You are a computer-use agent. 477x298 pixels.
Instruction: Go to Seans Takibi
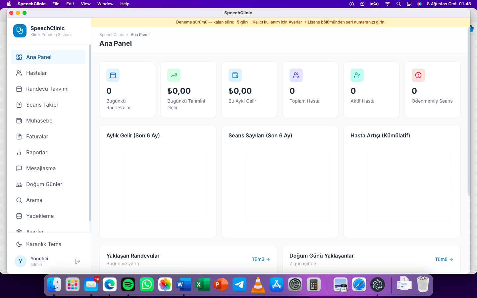coord(48,105)
